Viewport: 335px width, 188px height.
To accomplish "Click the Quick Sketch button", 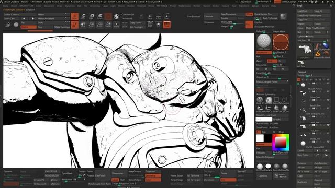I will (281, 175).
